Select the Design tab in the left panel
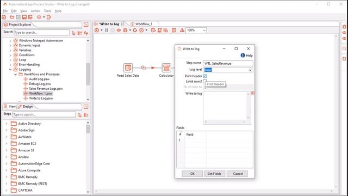The width and height of the screenshot is (348, 196). (26, 107)
